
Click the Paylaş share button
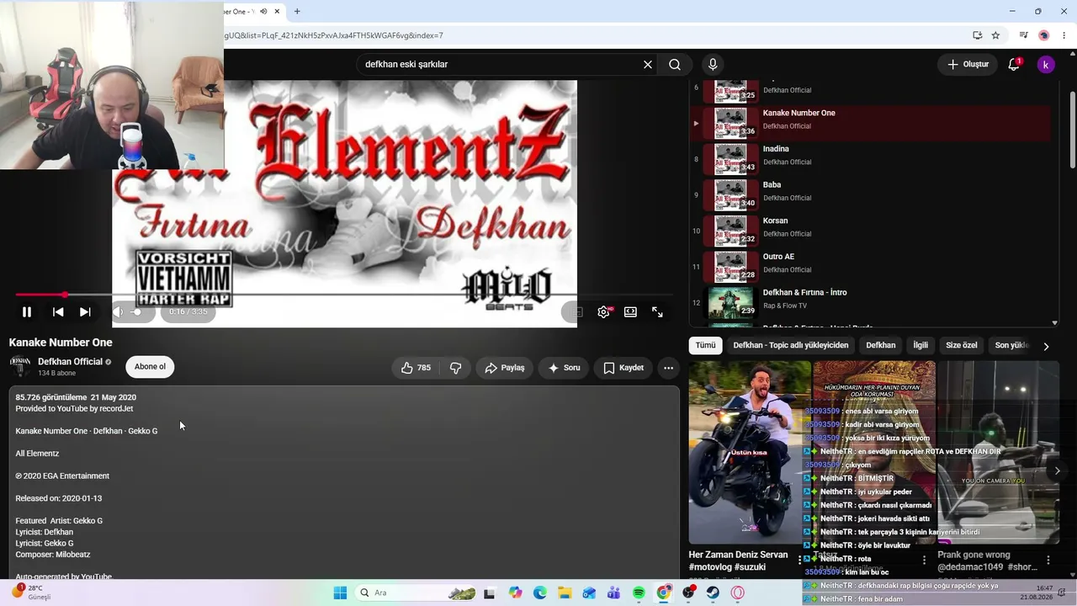click(x=505, y=368)
